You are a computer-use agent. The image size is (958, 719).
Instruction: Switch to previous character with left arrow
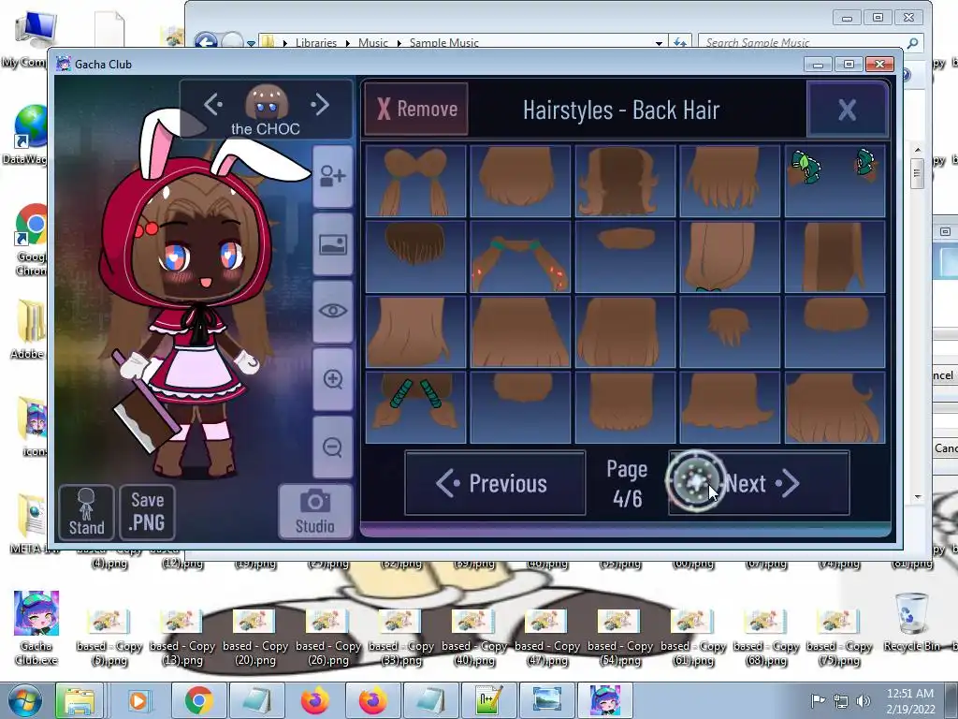tap(212, 104)
